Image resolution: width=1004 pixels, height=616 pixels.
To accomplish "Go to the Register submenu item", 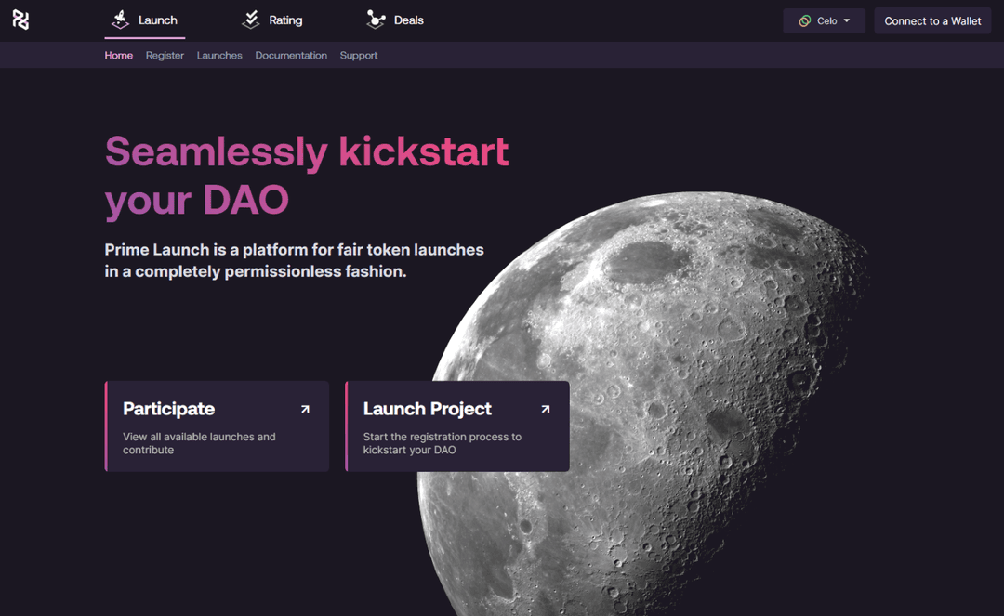I will pos(165,56).
